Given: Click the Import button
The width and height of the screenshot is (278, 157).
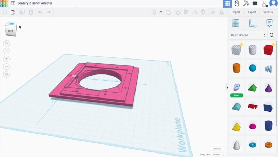Looking at the screenshot, I should click(236, 12).
